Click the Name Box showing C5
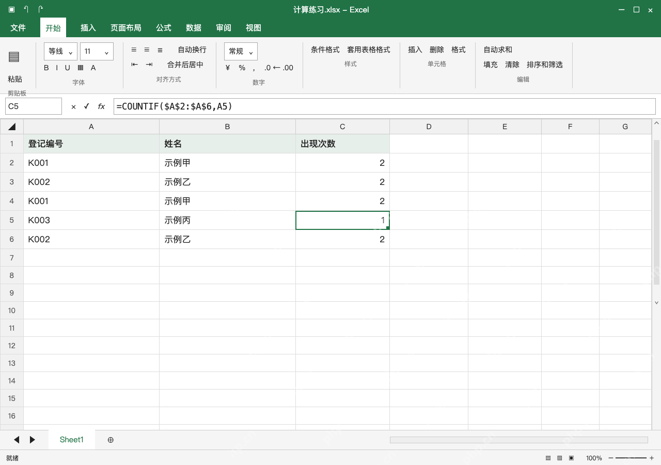Viewport: 661px width, 465px height. click(34, 106)
